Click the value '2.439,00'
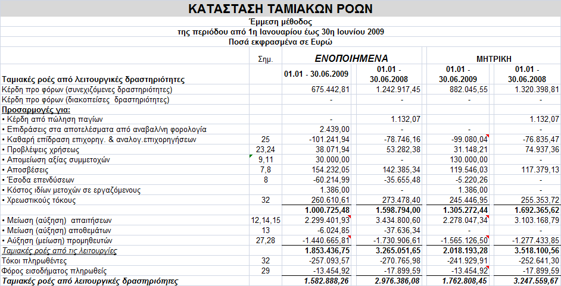 (x=335, y=129)
